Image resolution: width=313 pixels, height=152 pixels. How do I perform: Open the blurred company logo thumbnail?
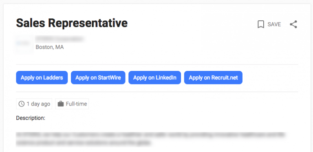(x=23, y=44)
